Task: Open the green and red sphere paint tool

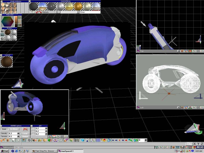Action: pyautogui.click(x=50, y=140)
